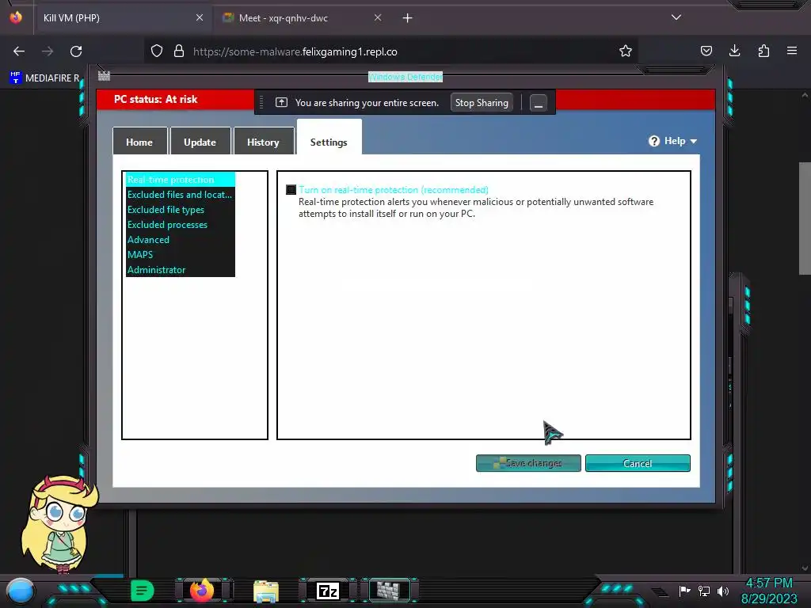Click the PC status: At risk text
This screenshot has height=608, width=811.
point(156,99)
